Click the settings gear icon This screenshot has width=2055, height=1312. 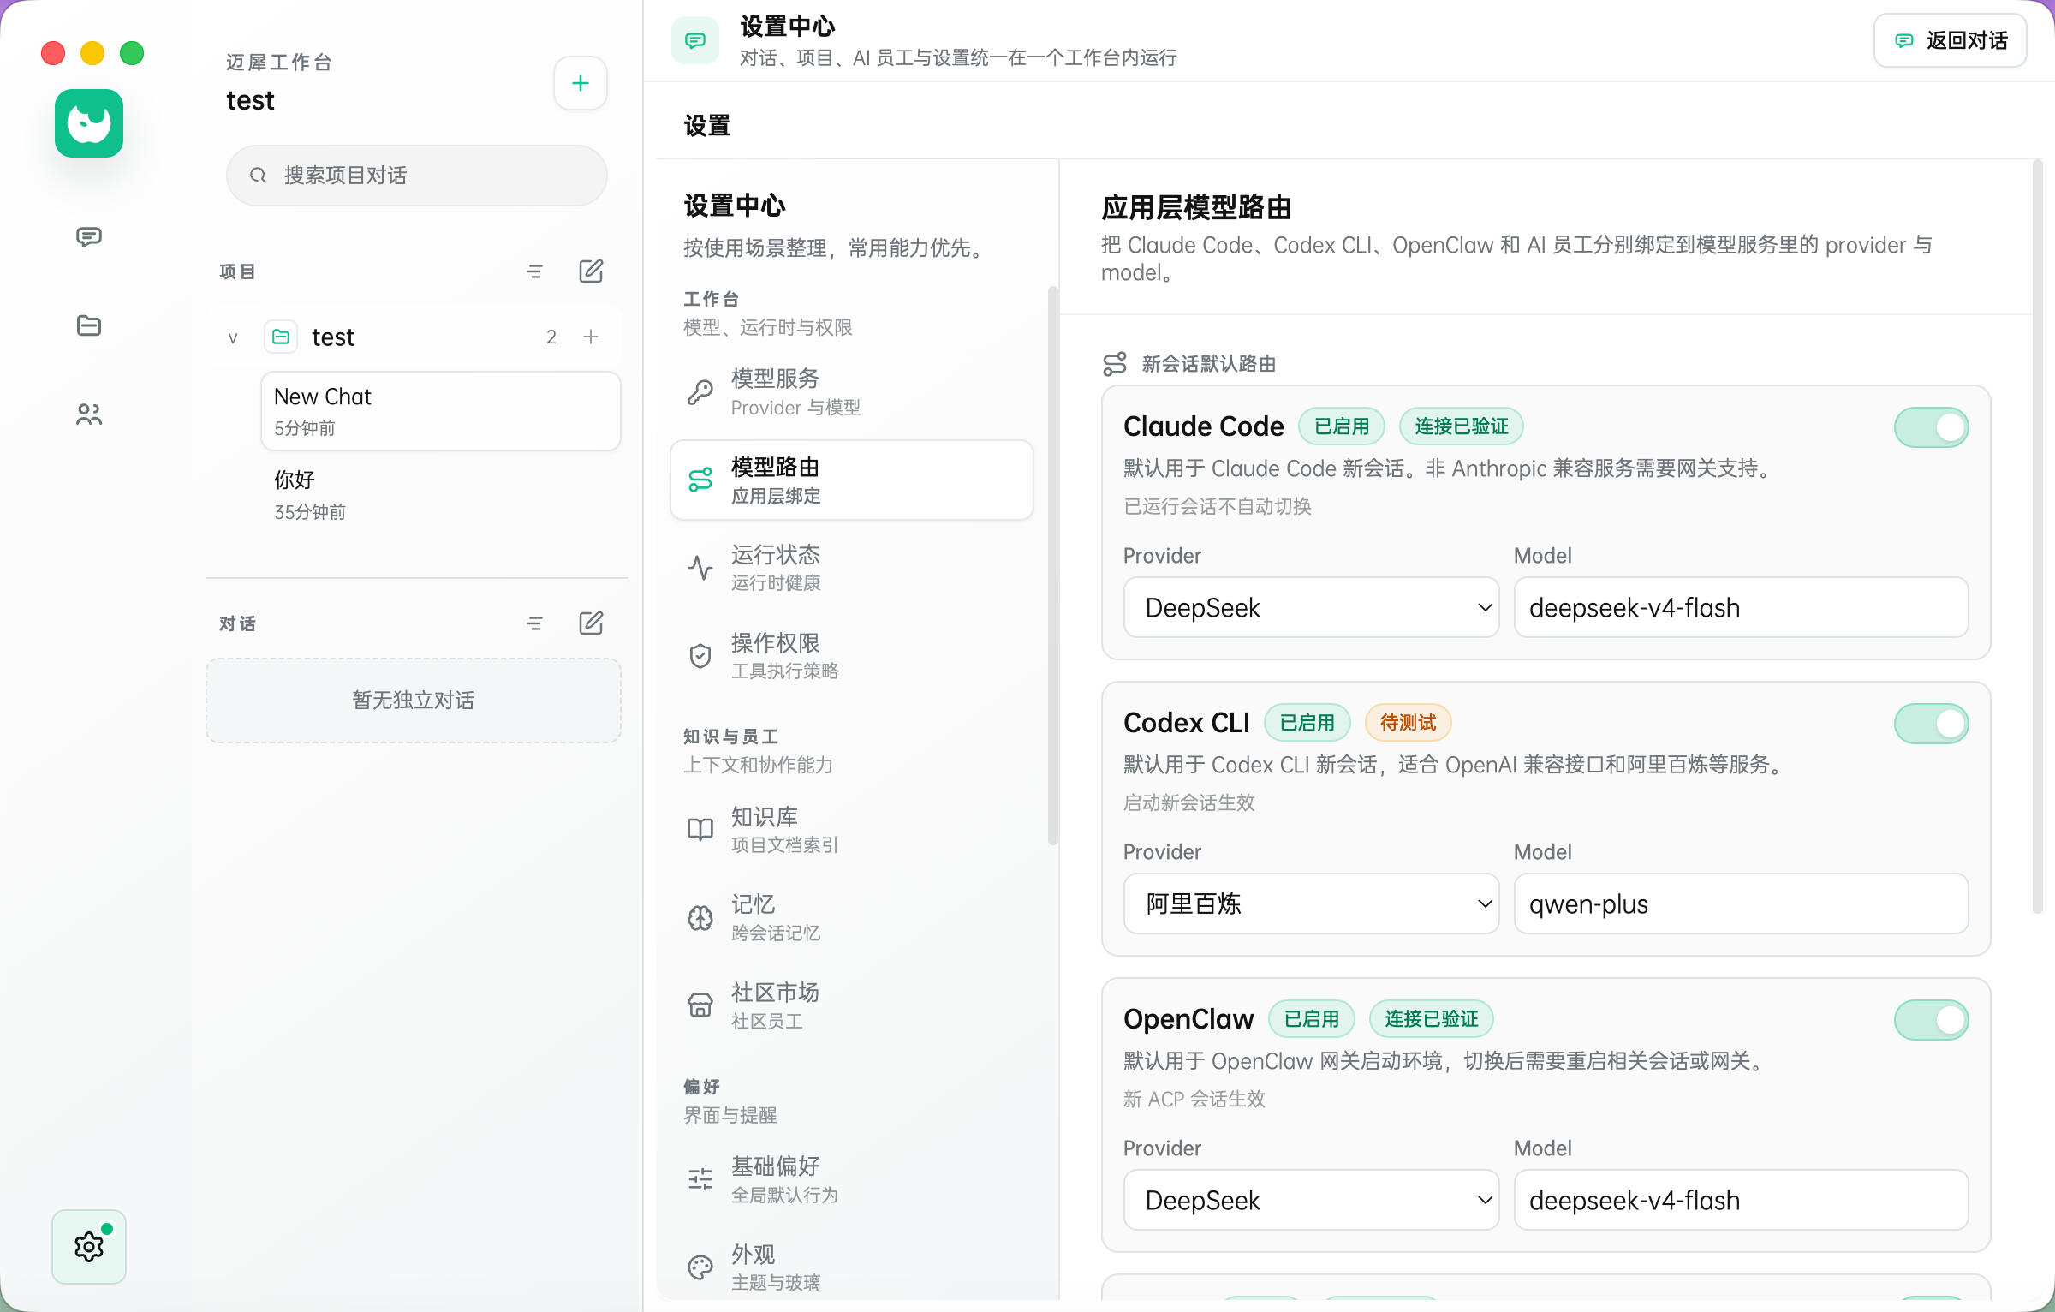click(89, 1247)
